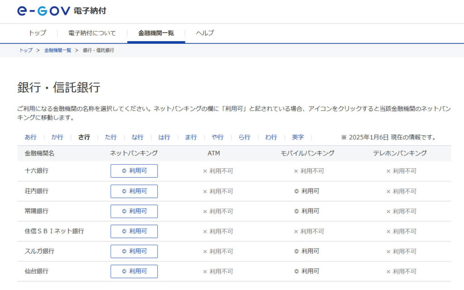Open net banking for 十六銀行
Image resolution: width=464 pixels, height=290 pixels.
[134, 171]
